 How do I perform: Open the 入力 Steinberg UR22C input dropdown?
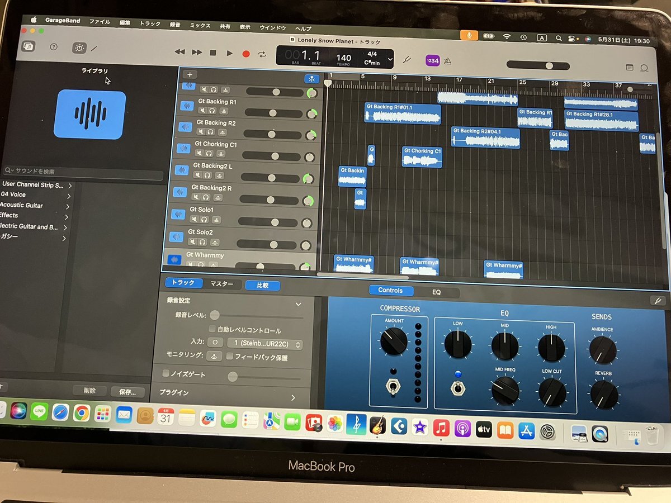pos(264,344)
